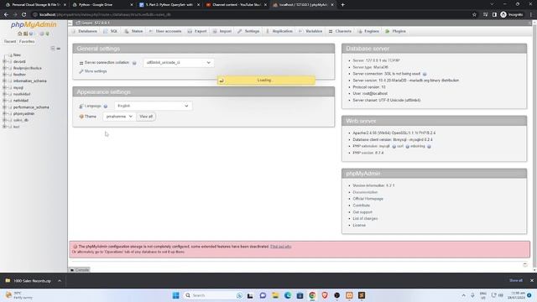Screen dimensions: 537x302
Task: Click New to create a database
Action: click(x=17, y=55)
